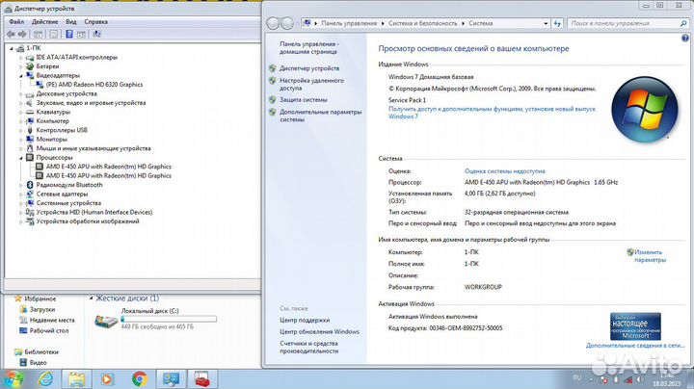The width and height of the screenshot is (694, 389).
Task: Click Система и безопасность breadcrumb
Action: point(422,23)
